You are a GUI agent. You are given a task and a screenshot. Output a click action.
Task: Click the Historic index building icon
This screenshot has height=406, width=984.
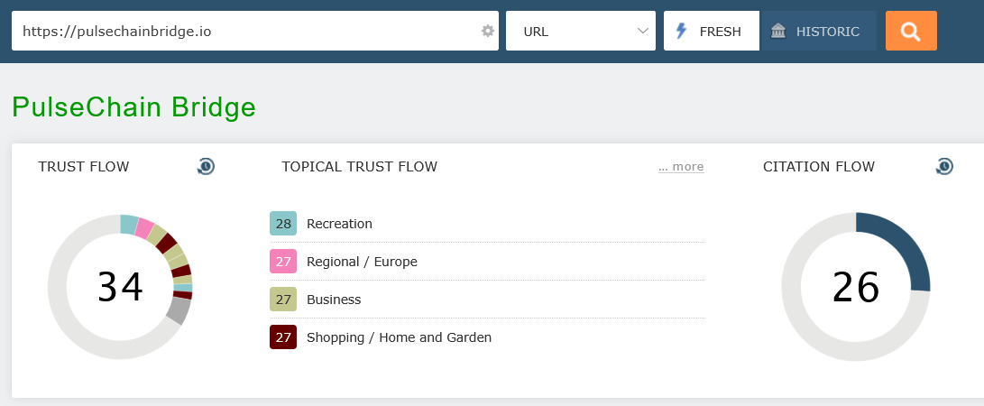(778, 32)
